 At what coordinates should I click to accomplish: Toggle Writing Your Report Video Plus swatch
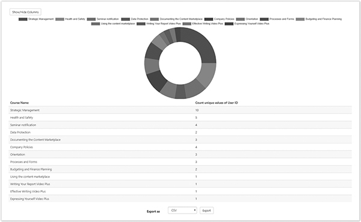141,24
